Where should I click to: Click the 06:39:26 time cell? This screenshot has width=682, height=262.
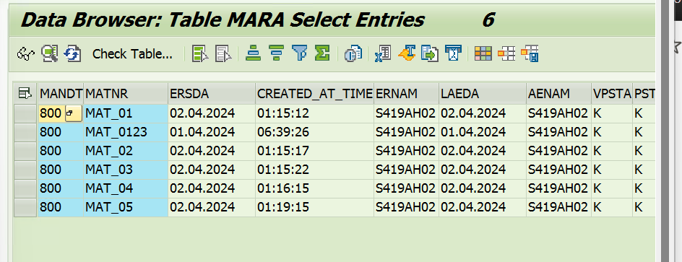point(314,132)
